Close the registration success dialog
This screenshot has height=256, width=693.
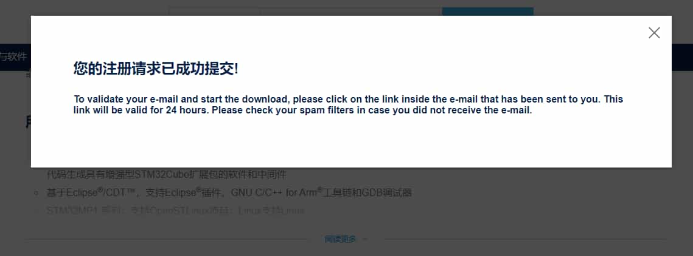(x=654, y=33)
